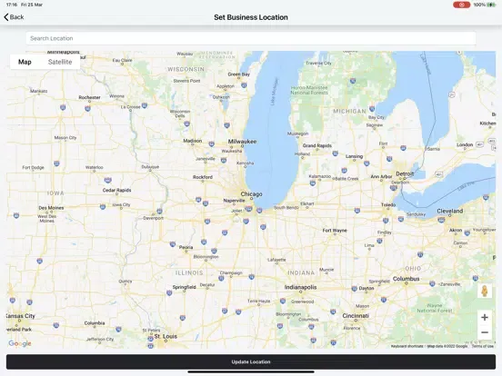Click the Akron label on map

[456, 230]
